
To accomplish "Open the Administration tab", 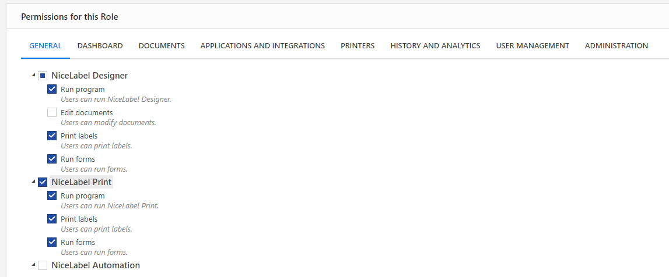I will 616,46.
